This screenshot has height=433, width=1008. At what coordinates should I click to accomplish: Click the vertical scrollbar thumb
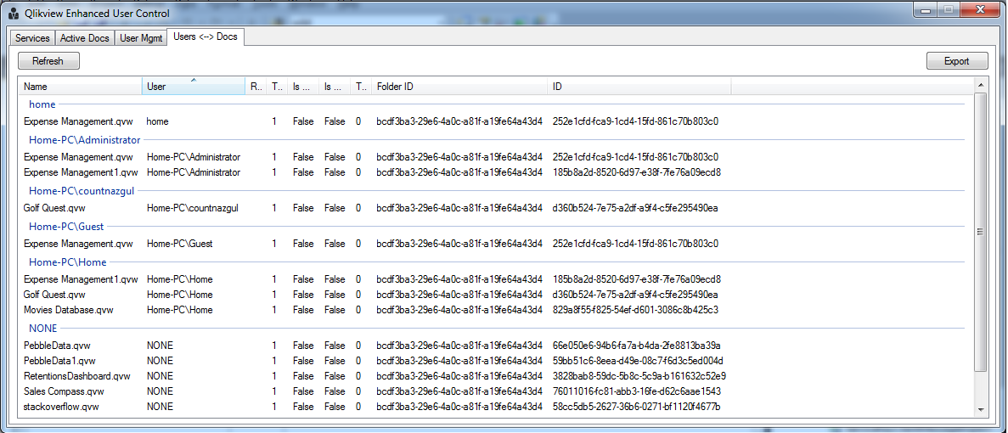980,231
